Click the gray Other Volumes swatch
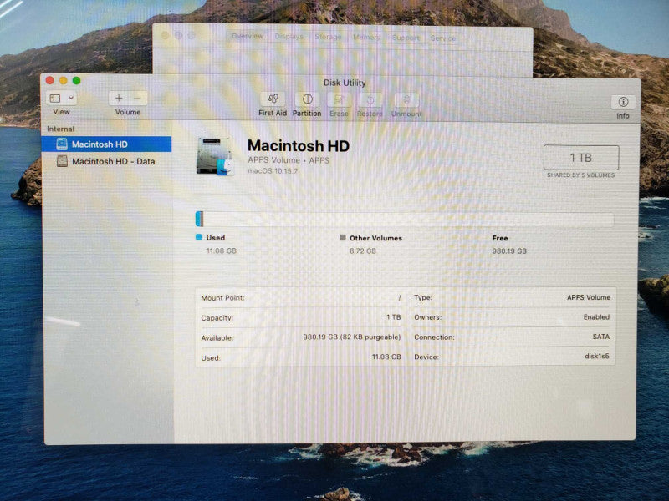Image resolution: width=669 pixels, height=501 pixels. coord(342,238)
